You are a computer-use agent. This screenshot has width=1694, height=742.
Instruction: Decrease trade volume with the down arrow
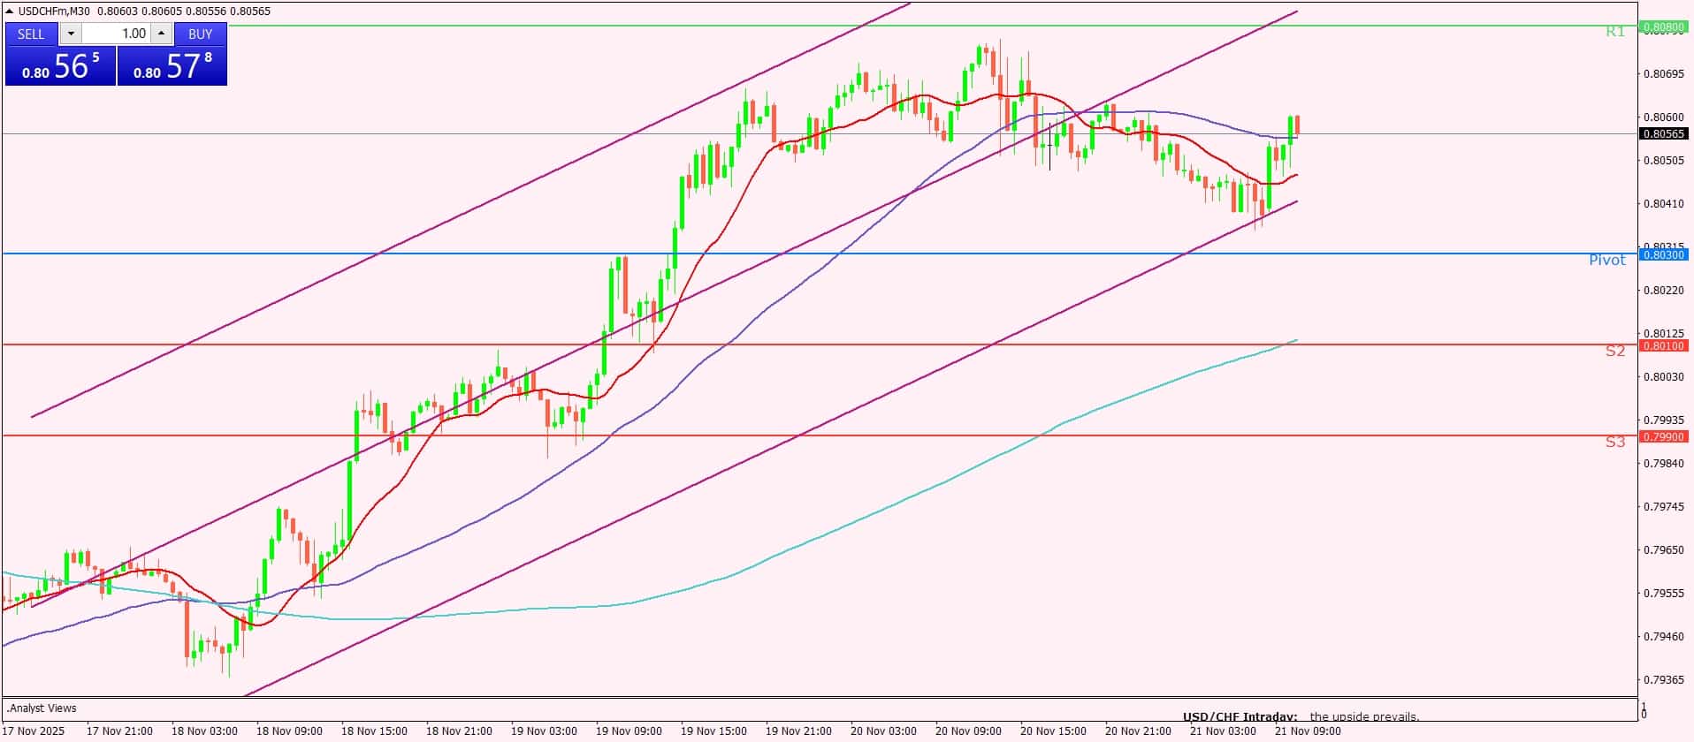point(72,34)
